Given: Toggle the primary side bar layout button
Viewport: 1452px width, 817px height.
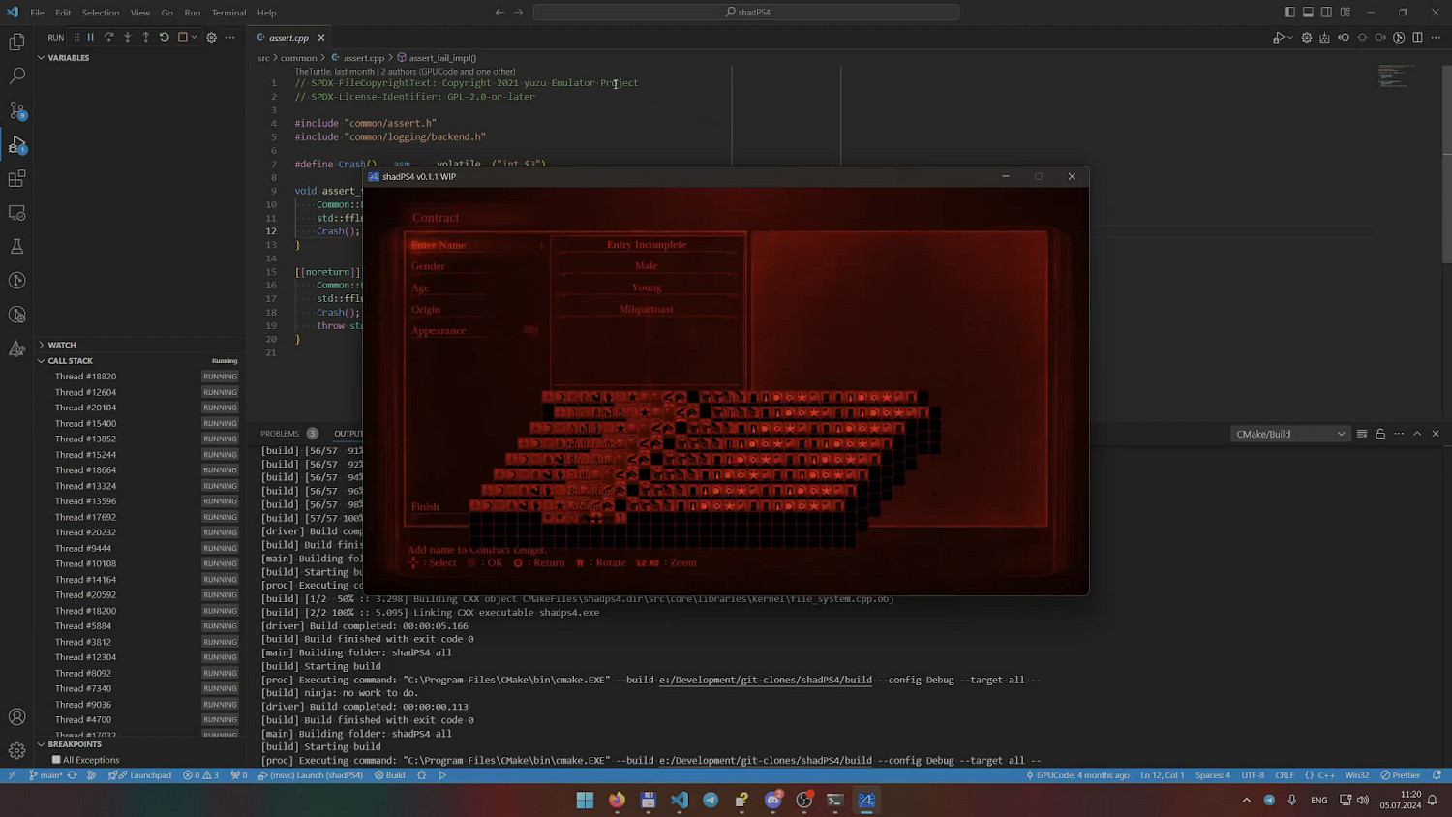Looking at the screenshot, I should (x=1289, y=13).
